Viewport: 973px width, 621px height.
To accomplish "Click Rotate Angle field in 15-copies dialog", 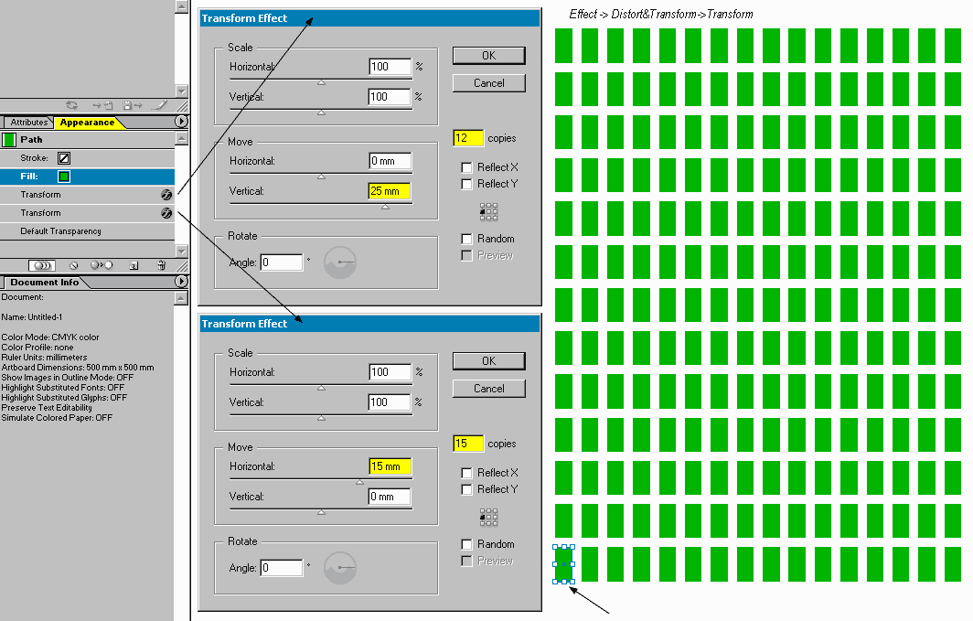I will point(282,568).
